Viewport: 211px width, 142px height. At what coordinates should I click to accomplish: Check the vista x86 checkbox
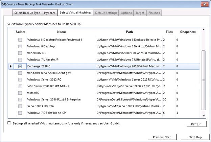(20, 93)
